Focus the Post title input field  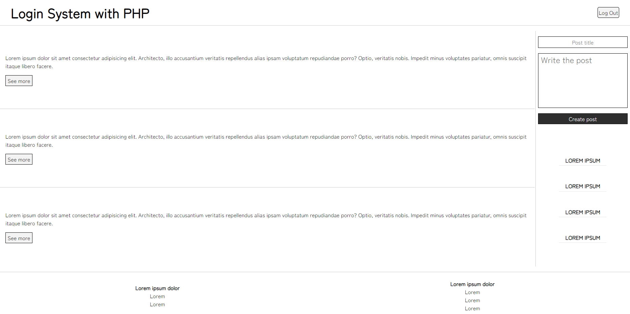pyautogui.click(x=583, y=42)
